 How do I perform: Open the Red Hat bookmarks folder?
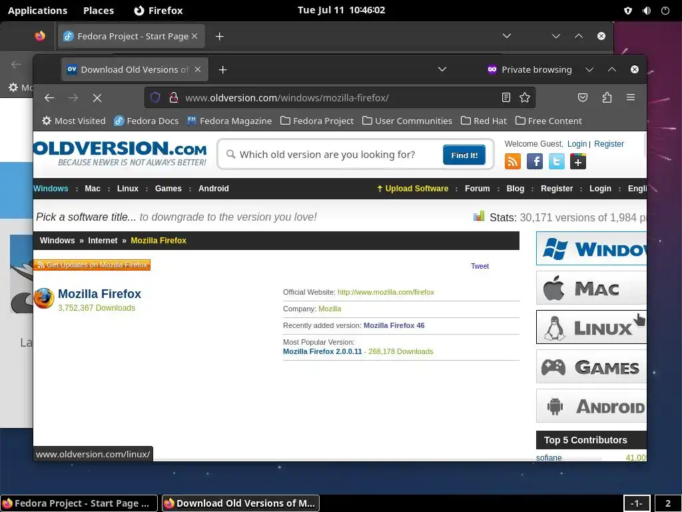pyautogui.click(x=484, y=121)
